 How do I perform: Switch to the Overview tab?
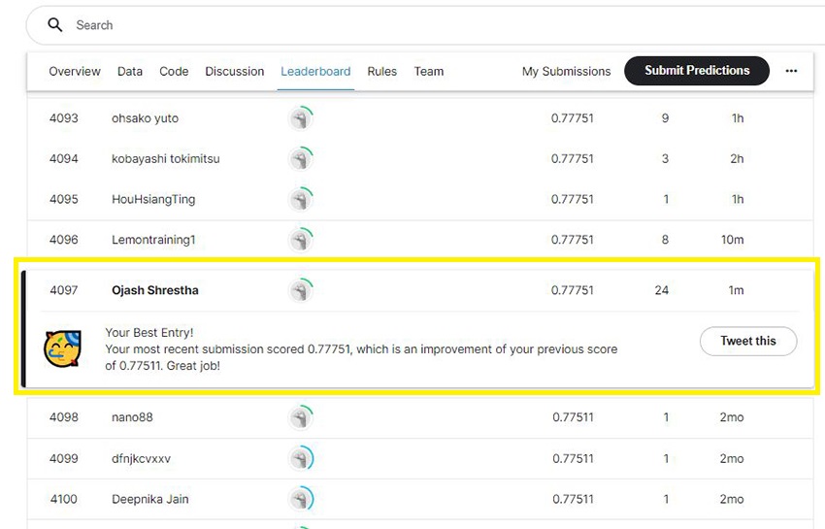[75, 72]
